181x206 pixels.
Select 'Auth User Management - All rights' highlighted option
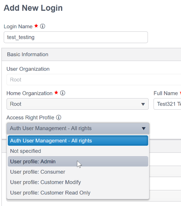tap(78, 141)
